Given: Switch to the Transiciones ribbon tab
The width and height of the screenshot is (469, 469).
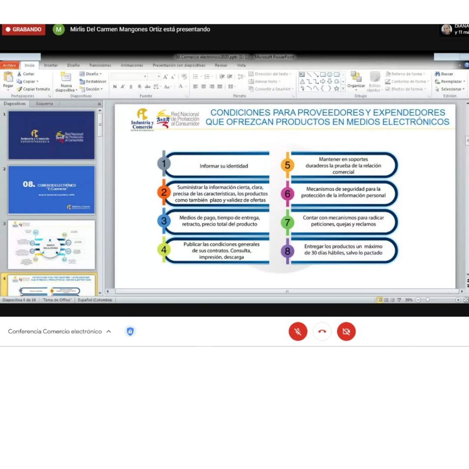Looking at the screenshot, I should 100,65.
